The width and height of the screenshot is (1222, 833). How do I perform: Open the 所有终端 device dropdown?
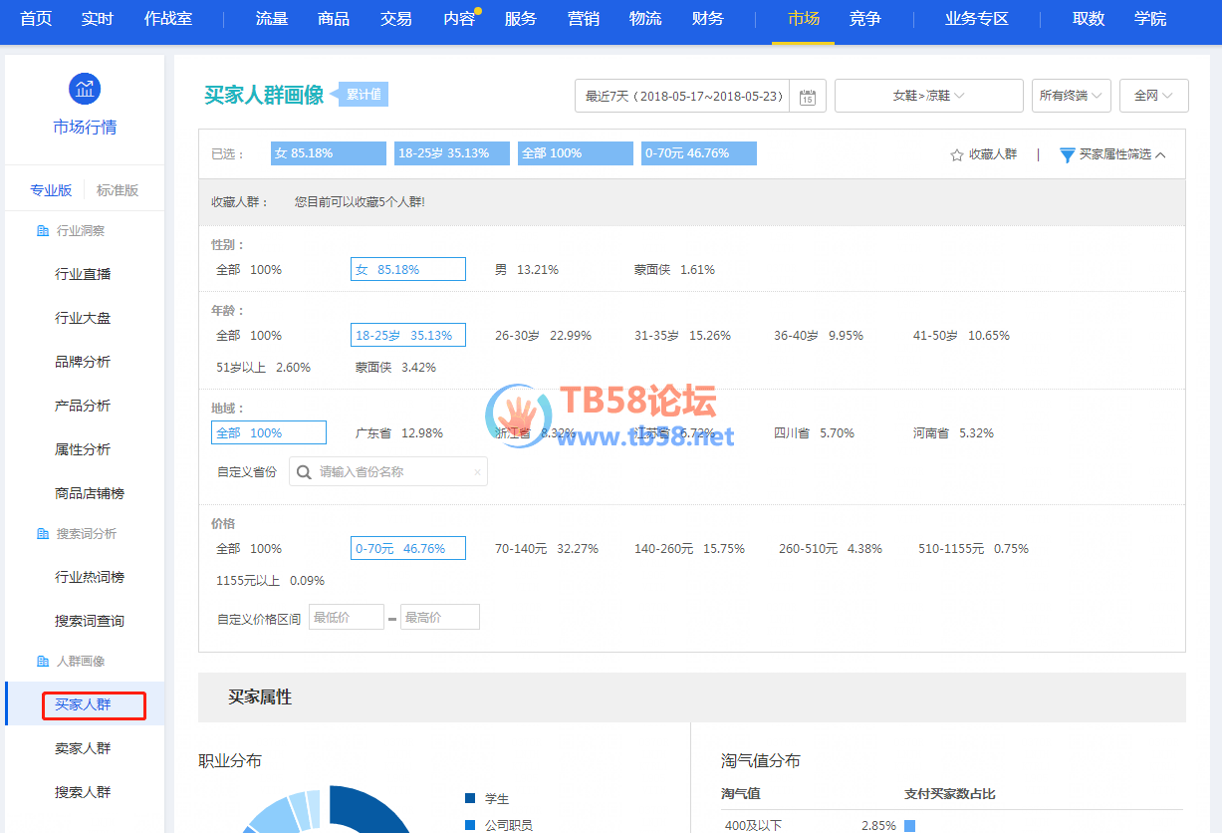tap(1072, 96)
